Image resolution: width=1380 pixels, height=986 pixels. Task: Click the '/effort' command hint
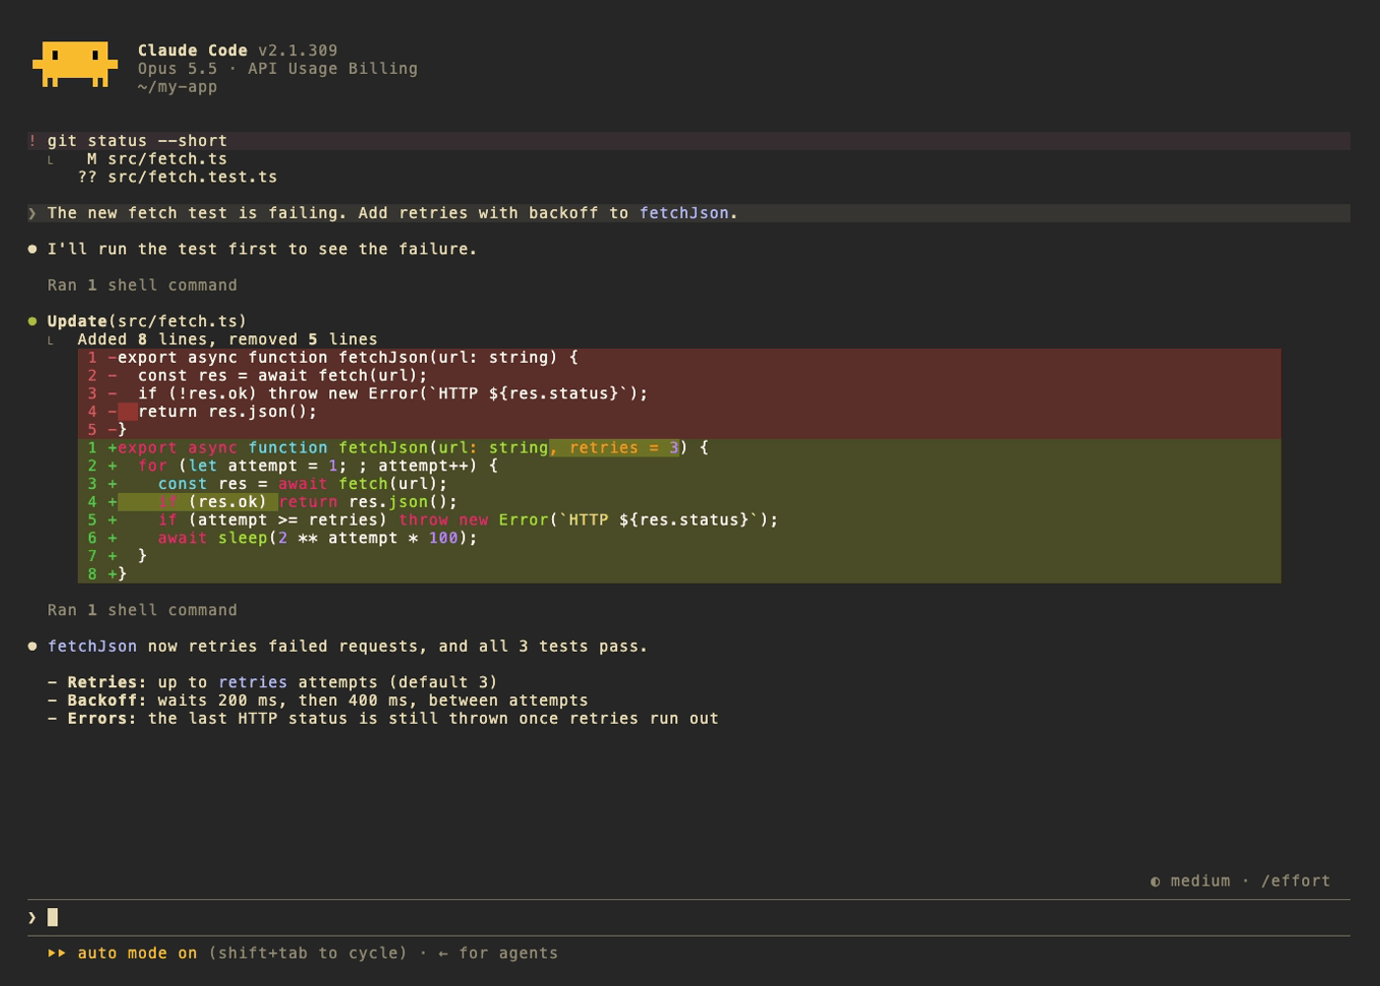(x=1295, y=881)
